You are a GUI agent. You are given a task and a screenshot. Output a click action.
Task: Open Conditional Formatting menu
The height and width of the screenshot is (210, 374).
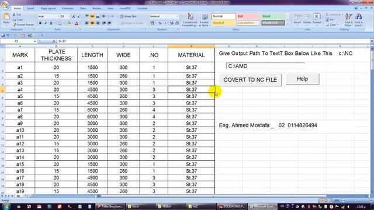click(x=190, y=20)
